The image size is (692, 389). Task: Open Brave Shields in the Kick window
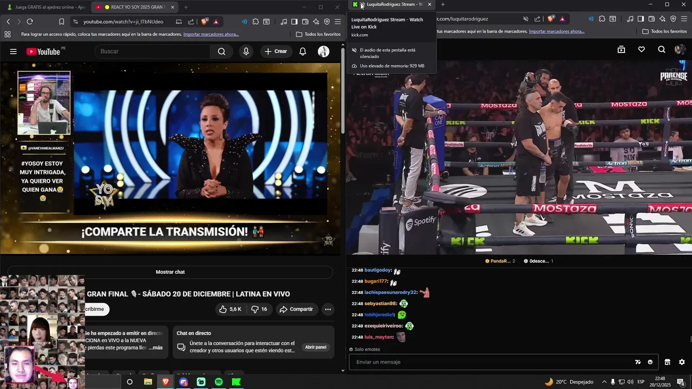click(x=550, y=19)
